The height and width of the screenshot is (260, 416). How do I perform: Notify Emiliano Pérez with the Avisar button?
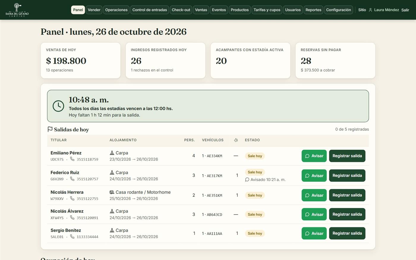pos(314,156)
